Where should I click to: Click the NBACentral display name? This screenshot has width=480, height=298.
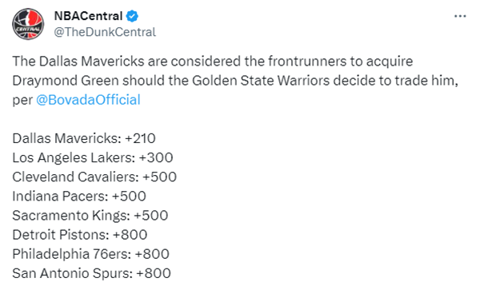pyautogui.click(x=88, y=16)
